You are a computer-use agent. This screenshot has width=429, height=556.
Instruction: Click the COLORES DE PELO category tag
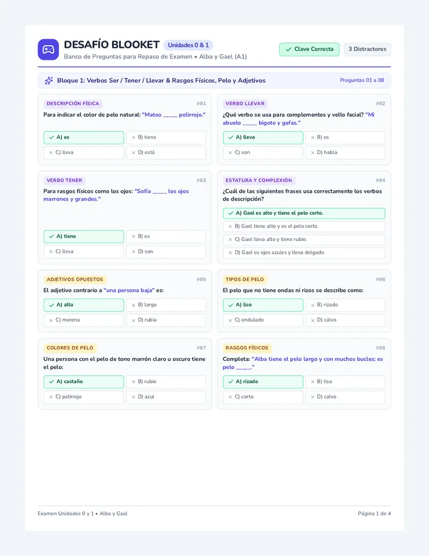click(x=70, y=348)
